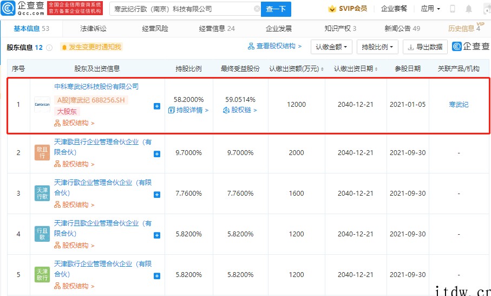Open 股权结构 under 天津行歌

(74, 205)
